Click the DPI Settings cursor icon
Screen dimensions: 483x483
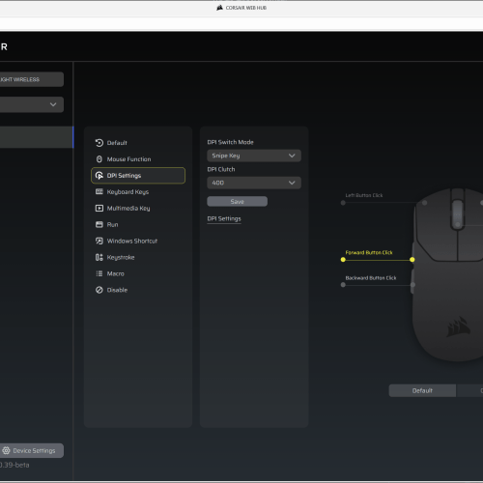pos(99,176)
